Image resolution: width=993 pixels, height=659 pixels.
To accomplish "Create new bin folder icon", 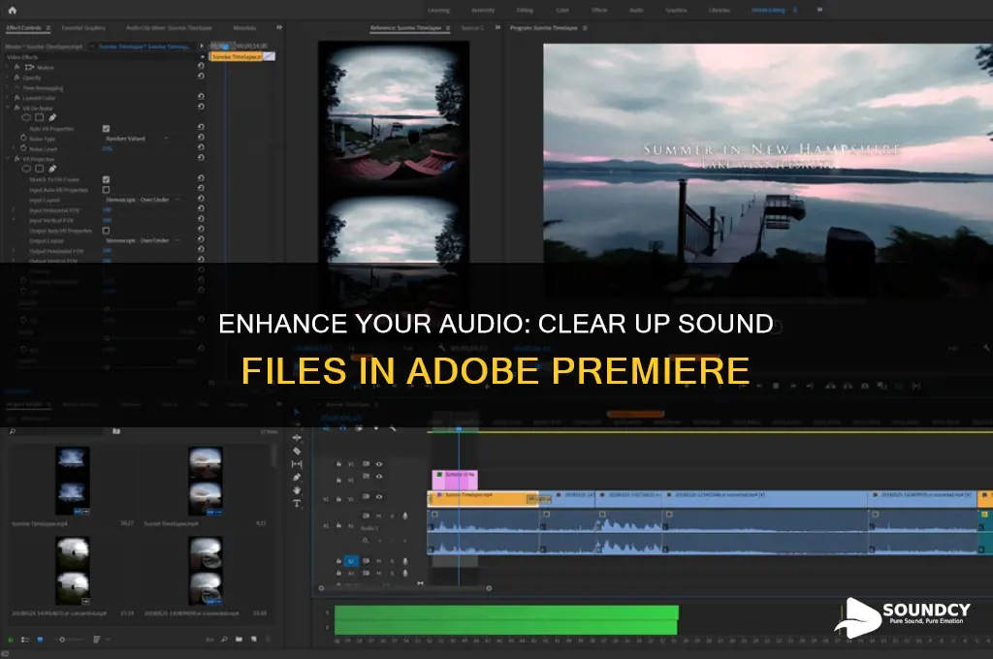I will click(239, 640).
